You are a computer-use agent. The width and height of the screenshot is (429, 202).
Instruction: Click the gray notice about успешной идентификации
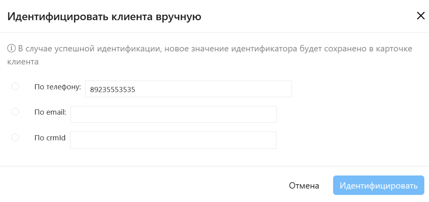coord(210,55)
